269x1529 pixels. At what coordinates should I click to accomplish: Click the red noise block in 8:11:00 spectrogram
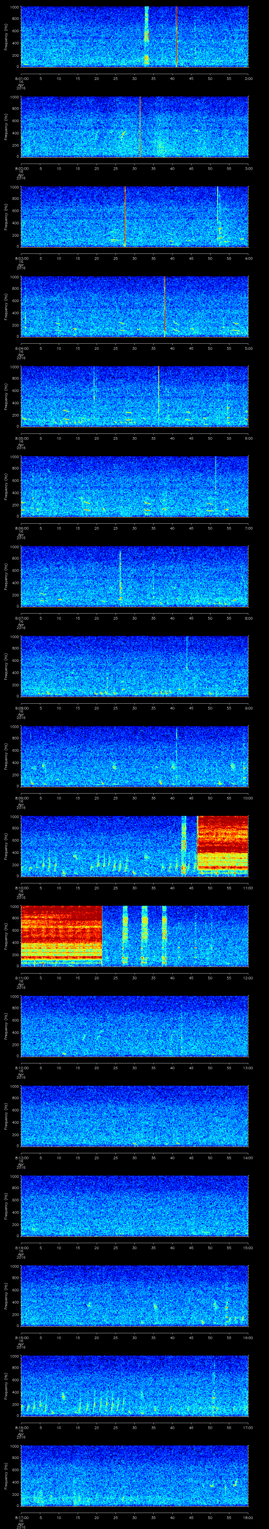click(x=61, y=936)
